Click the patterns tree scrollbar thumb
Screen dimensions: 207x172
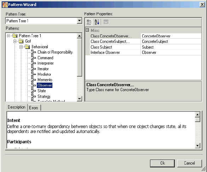[79, 57]
